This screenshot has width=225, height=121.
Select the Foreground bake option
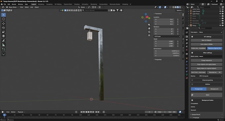click(x=199, y=89)
